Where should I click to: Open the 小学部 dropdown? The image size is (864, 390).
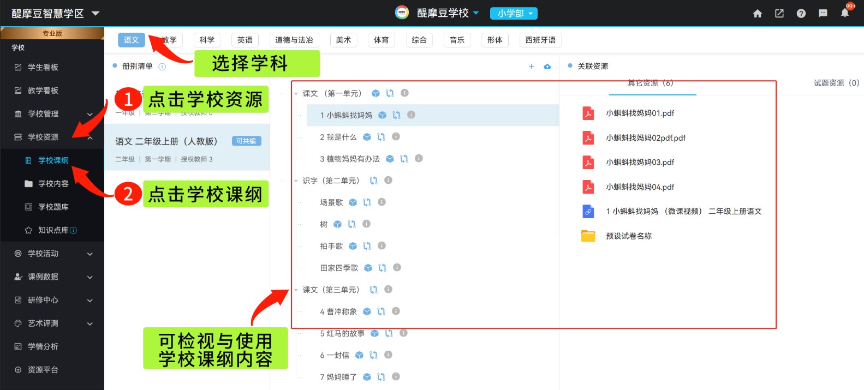514,14
